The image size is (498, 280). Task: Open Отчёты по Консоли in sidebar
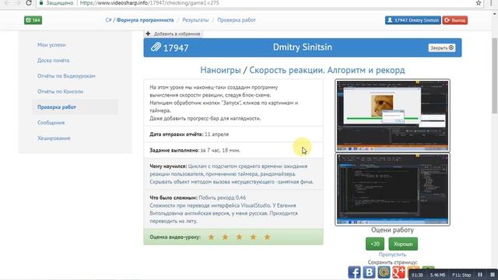click(61, 92)
